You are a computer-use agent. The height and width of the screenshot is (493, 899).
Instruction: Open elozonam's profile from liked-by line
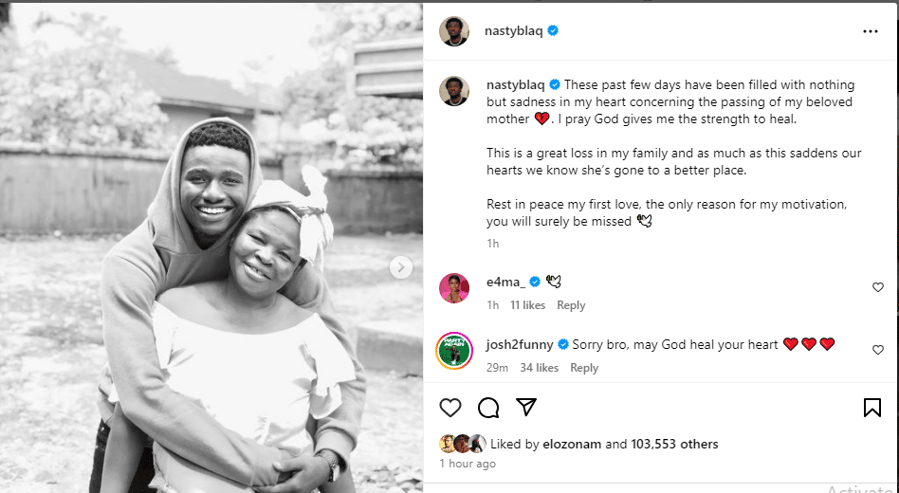pos(572,444)
